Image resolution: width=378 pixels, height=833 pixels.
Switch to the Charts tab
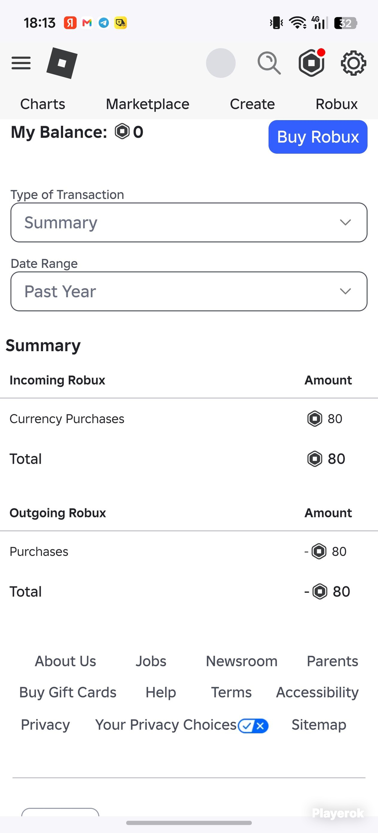(43, 104)
